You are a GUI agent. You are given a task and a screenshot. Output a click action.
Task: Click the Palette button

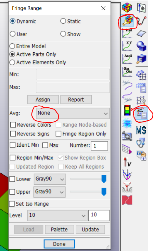(x=60, y=229)
